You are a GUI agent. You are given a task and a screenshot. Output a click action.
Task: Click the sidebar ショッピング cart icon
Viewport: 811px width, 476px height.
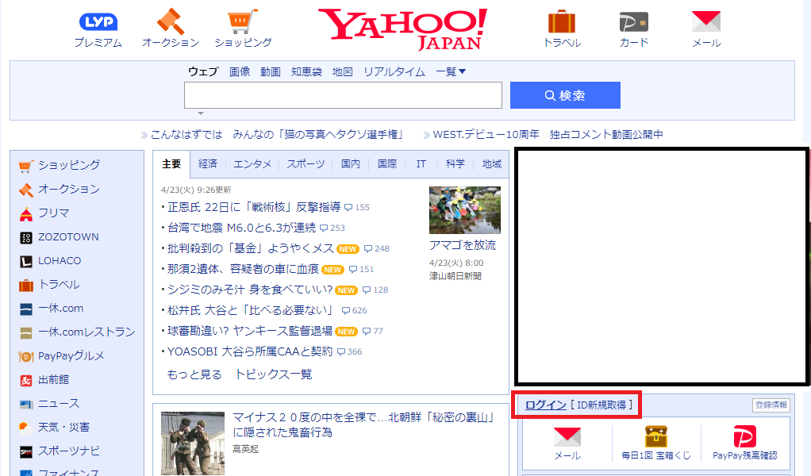[x=26, y=166]
